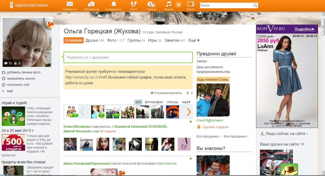
Task: Click gift icon near Сделать подарок
Action: coord(199,127)
